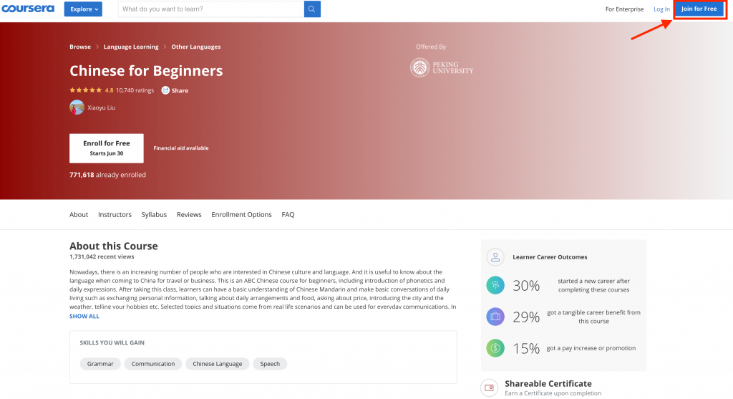Click the Peking University logo

442,68
